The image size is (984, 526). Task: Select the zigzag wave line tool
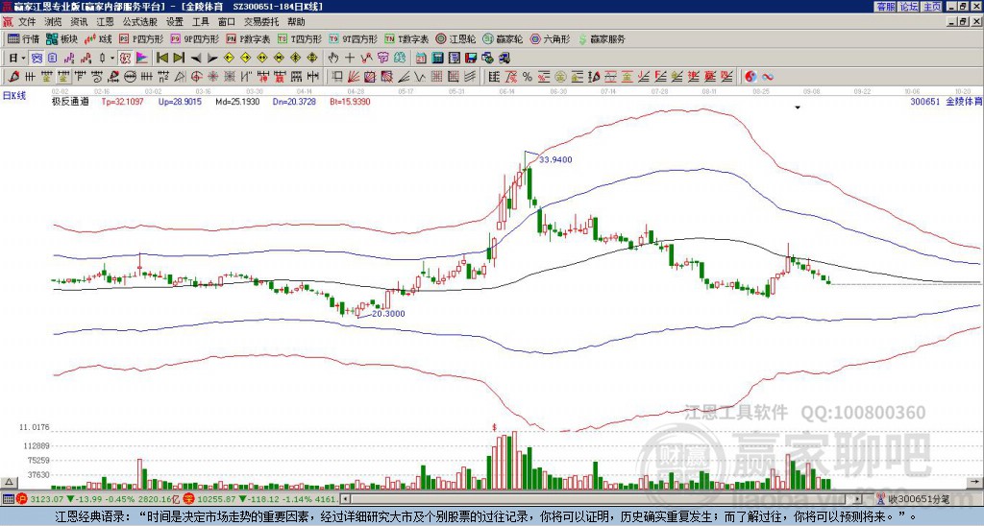point(419,77)
